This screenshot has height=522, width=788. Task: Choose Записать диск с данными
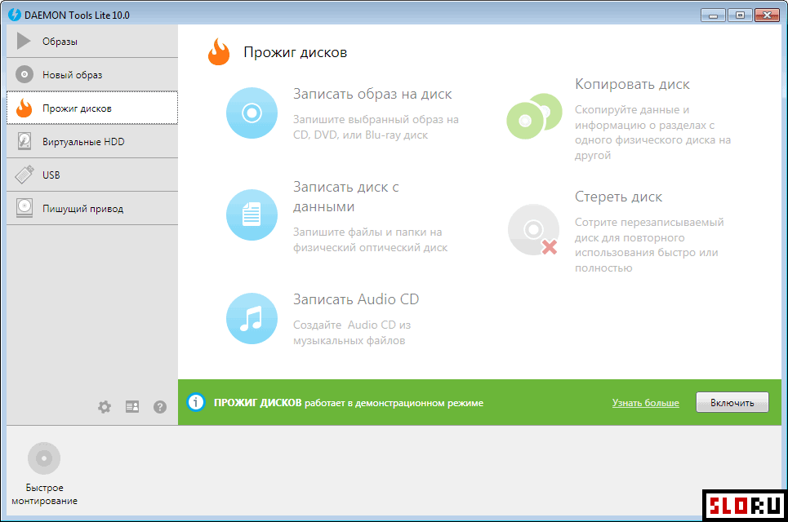[x=346, y=197]
